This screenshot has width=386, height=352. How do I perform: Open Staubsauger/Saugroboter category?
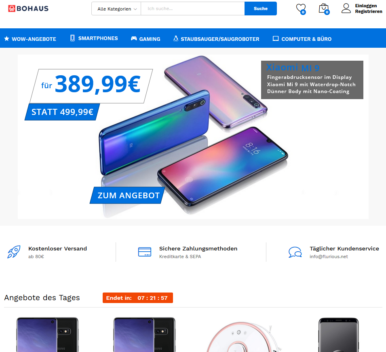click(216, 39)
